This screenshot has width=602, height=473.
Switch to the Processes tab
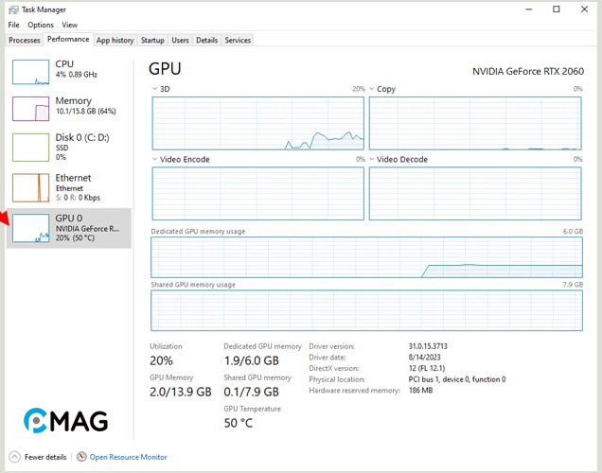[x=25, y=40]
